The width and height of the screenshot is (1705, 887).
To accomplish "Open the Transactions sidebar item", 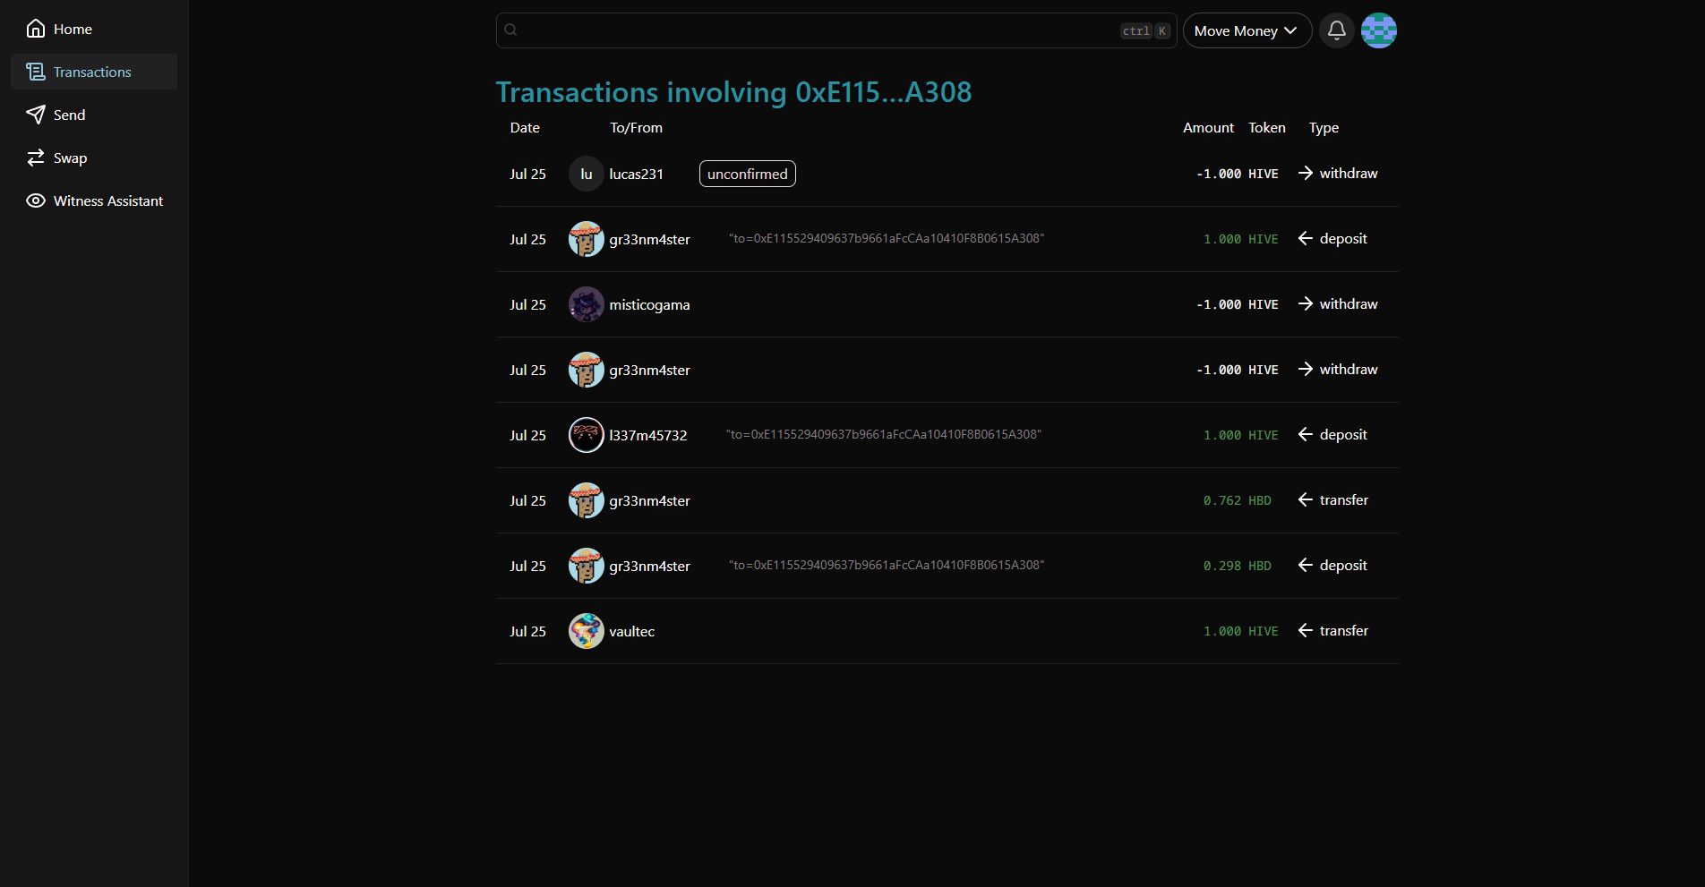I will (93, 72).
